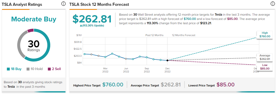The image size is (276, 94).
Task: Click the purple Sell legend square
Action: click(49, 69)
